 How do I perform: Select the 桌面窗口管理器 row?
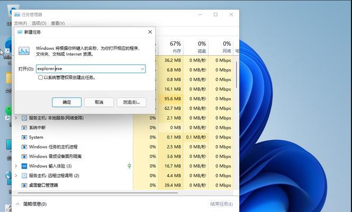(123, 185)
